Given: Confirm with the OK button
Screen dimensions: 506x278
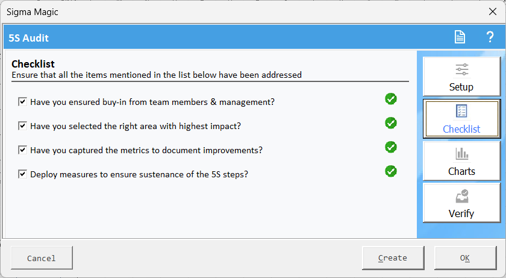Looking at the screenshot, I should 465,257.
